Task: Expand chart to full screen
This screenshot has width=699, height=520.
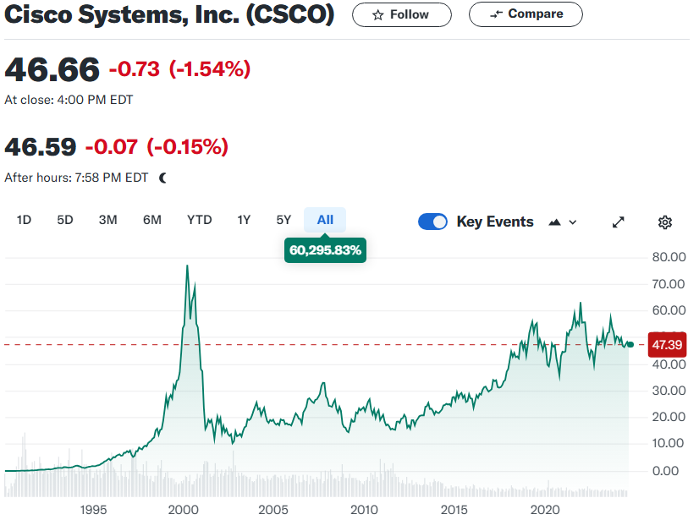Action: [x=619, y=222]
